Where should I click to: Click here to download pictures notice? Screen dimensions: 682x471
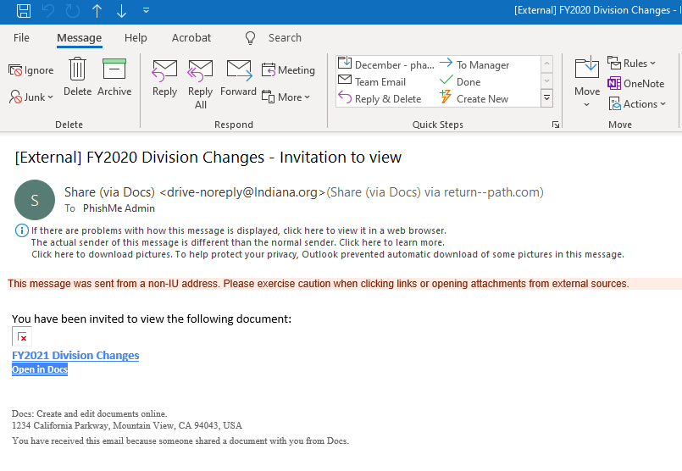click(328, 254)
